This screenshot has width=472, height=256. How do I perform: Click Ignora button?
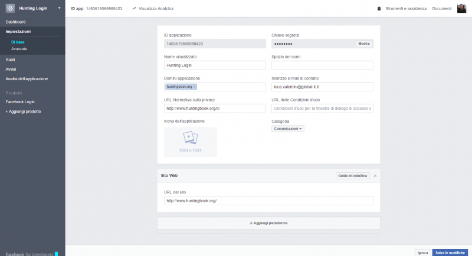(x=422, y=252)
